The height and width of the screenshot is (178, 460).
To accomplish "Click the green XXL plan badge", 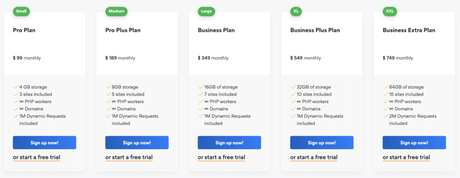I will (x=390, y=11).
